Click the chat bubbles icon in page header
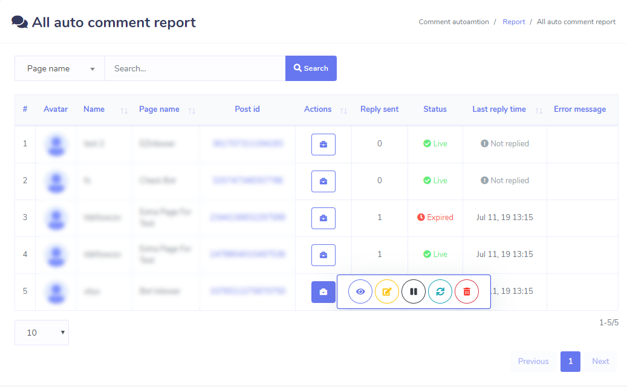 tap(20, 21)
